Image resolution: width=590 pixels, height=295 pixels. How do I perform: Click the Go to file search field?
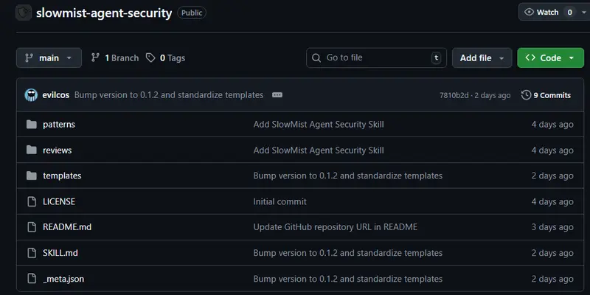click(x=376, y=58)
